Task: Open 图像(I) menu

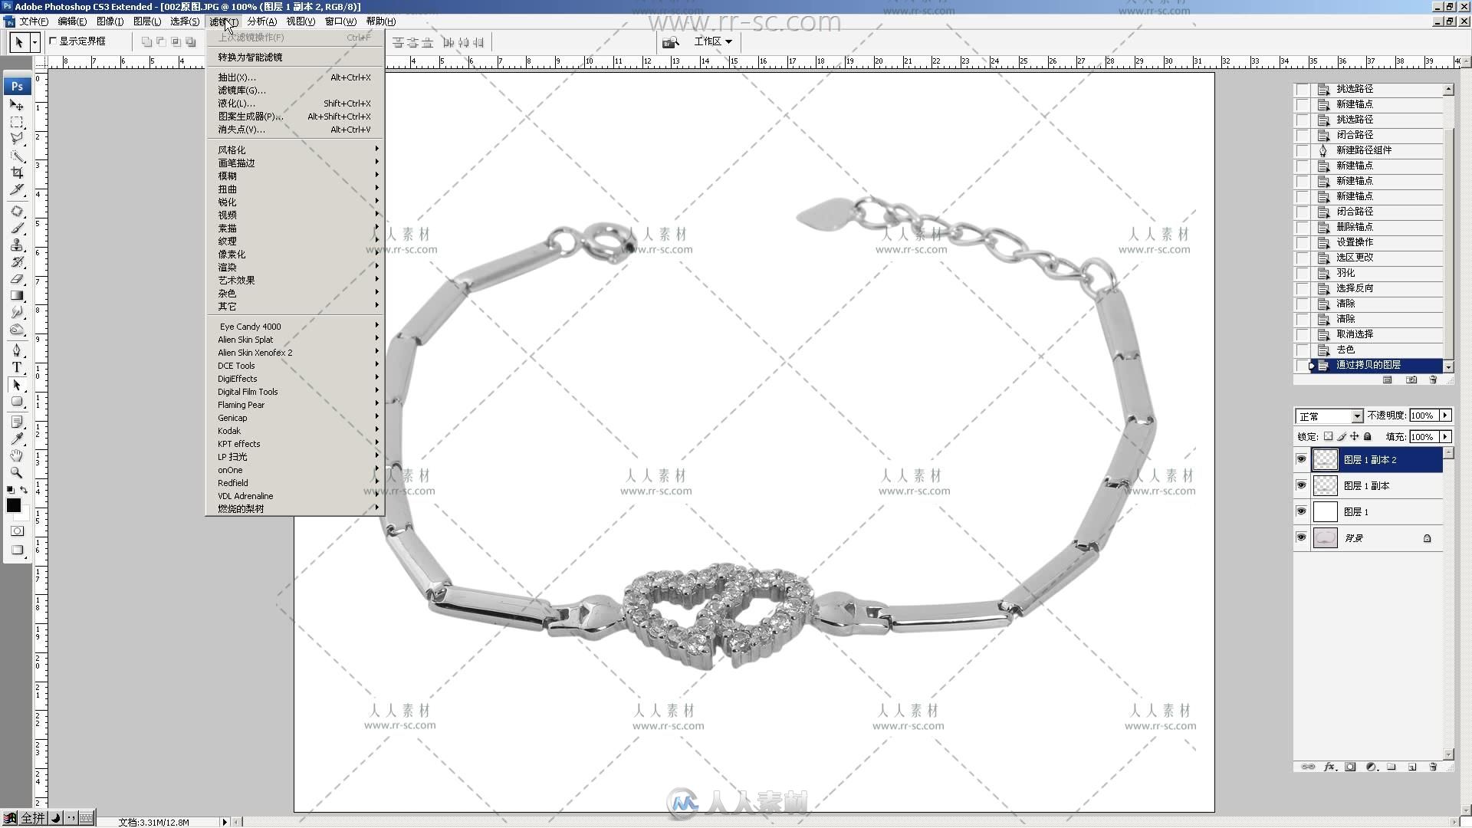Action: [110, 21]
